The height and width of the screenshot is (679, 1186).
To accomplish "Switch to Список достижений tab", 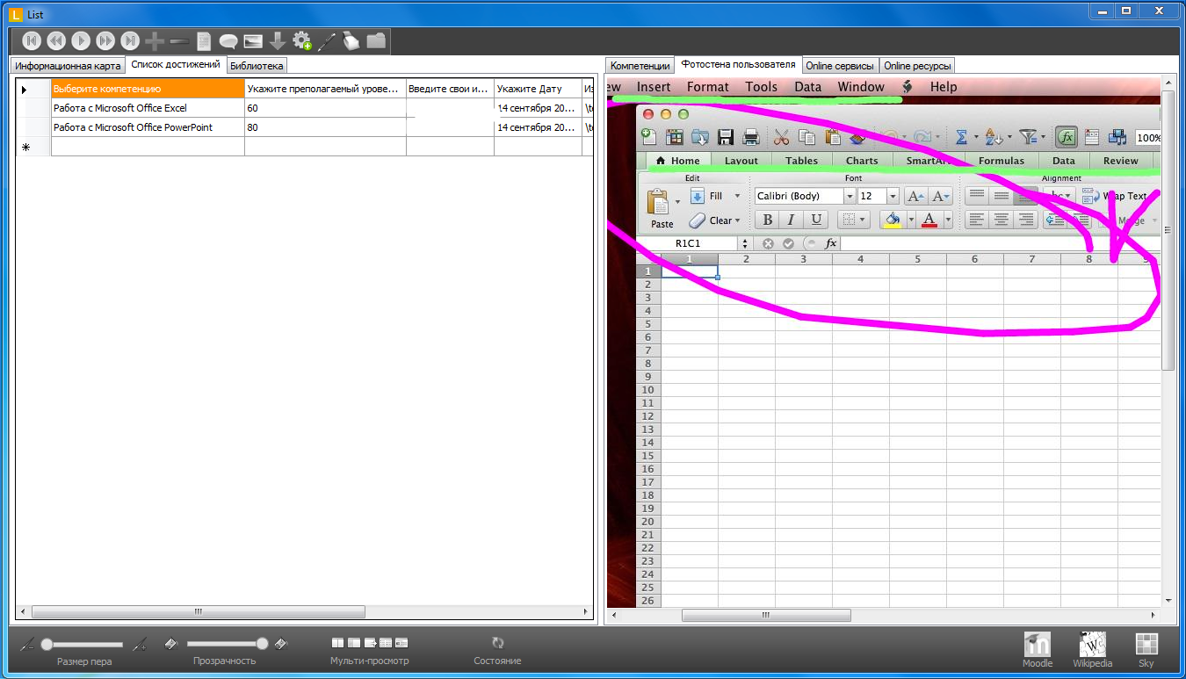I will tap(176, 64).
